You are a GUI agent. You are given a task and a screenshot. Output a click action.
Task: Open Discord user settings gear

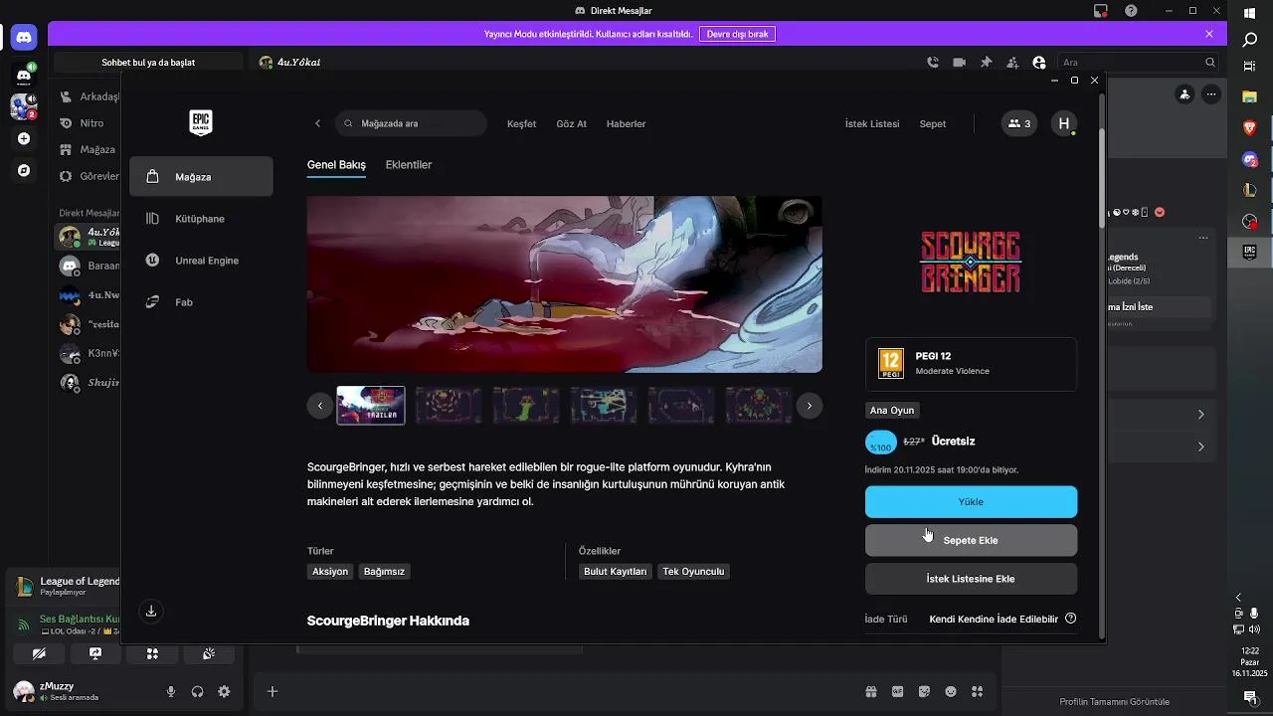[x=224, y=691]
